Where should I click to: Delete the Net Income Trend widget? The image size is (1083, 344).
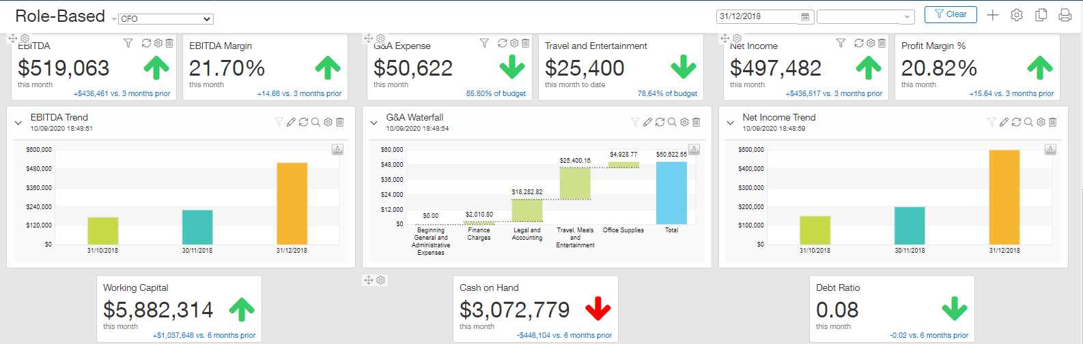pos(1052,123)
